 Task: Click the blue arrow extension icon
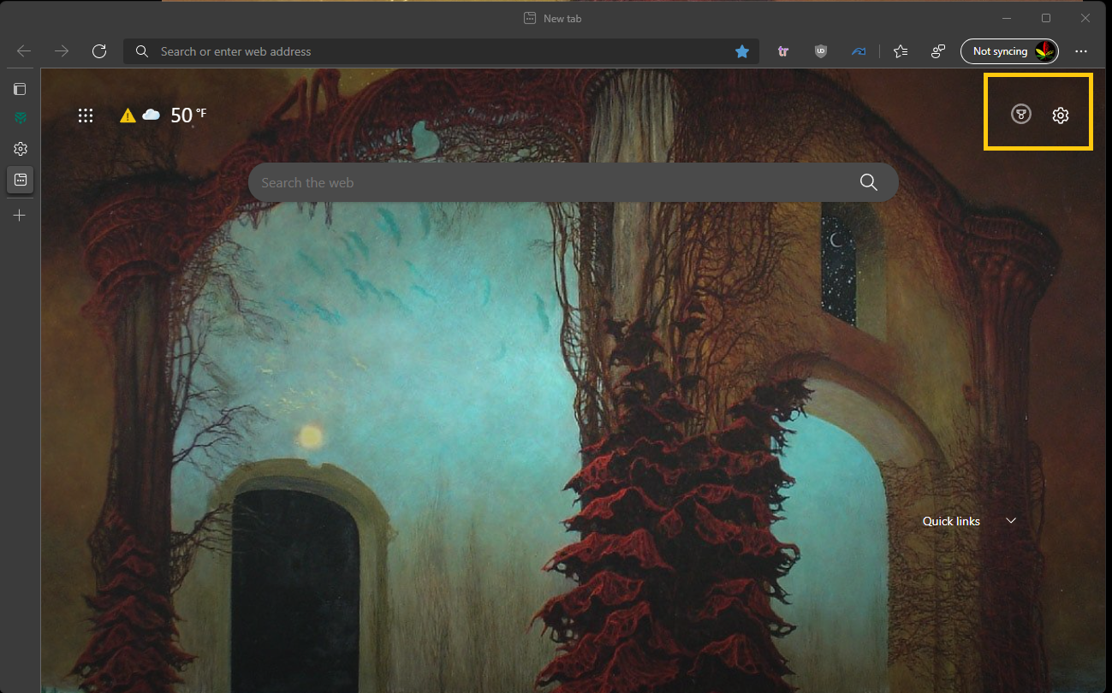coord(859,51)
